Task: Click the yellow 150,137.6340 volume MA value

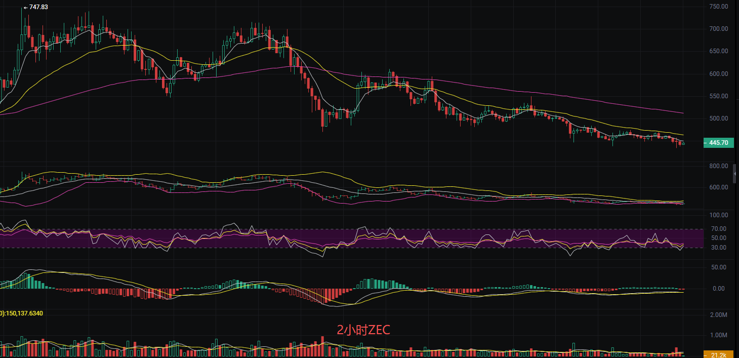Action: coord(23,313)
